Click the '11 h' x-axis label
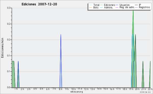Viewport: 153px width, 94px height. click(x=80, y=89)
